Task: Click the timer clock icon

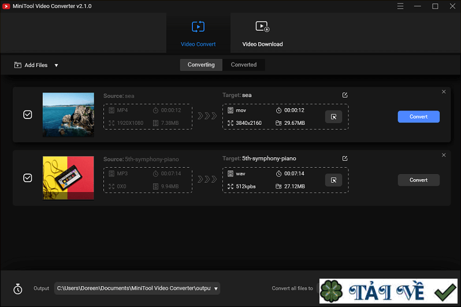Action: click(x=18, y=288)
